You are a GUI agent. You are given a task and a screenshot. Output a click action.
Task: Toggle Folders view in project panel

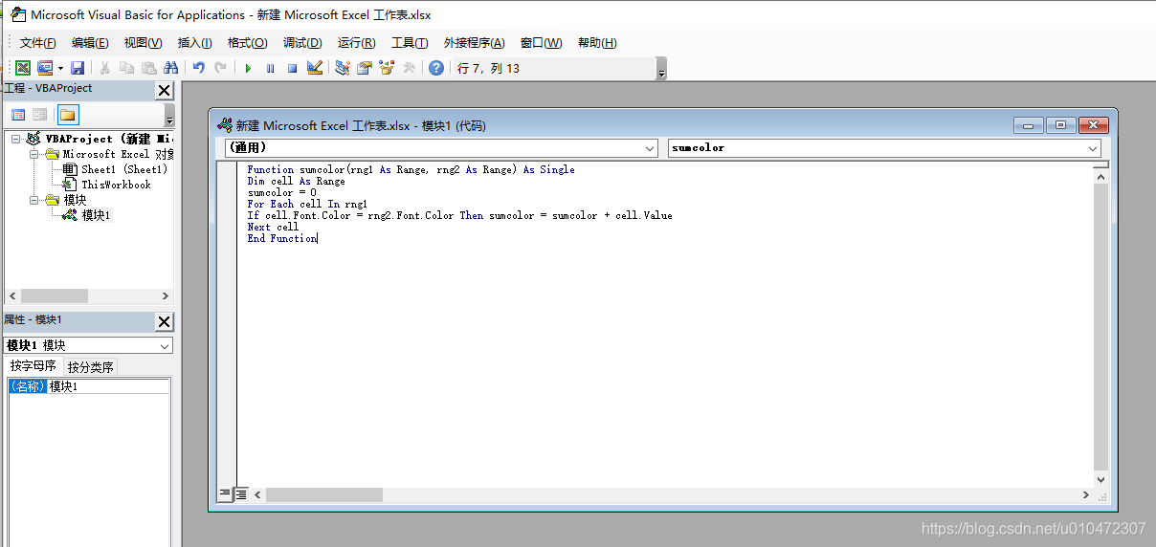click(67, 115)
